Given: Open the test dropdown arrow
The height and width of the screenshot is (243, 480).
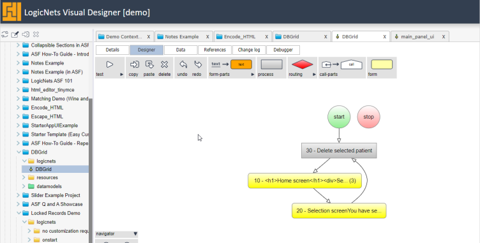Looking at the screenshot, I should pyautogui.click(x=121, y=75).
